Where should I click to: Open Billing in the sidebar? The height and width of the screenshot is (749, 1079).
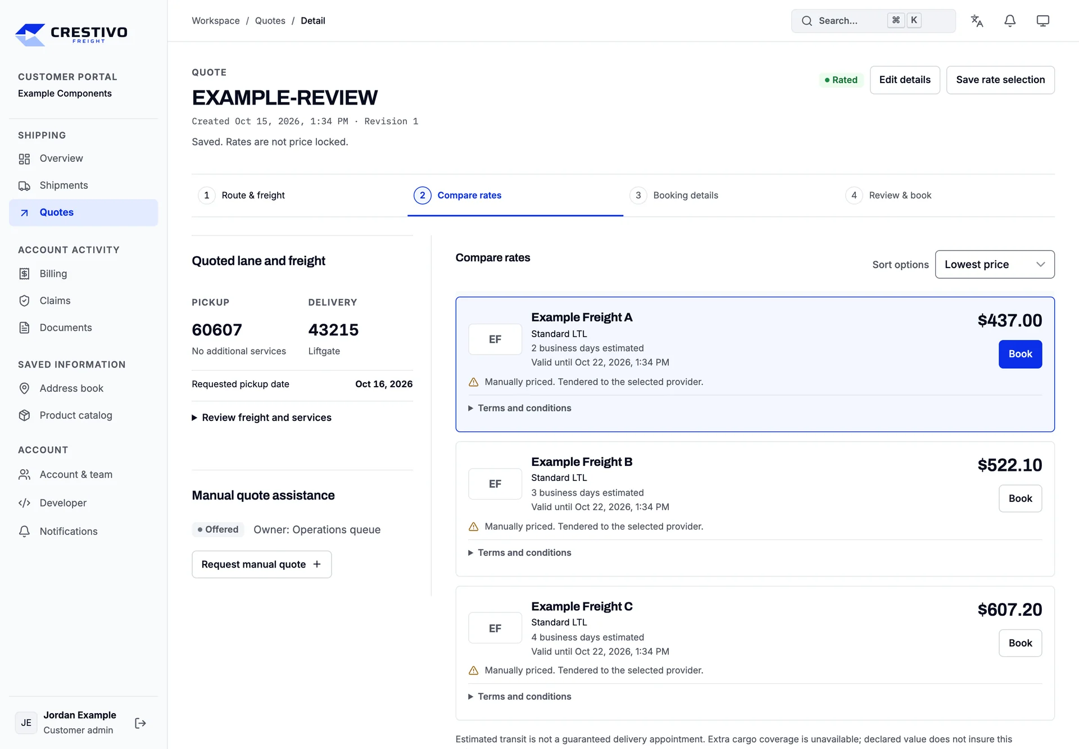coord(83,274)
